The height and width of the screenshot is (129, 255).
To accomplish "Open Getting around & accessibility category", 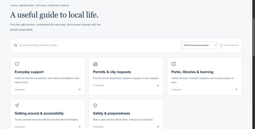I will click(48, 114).
